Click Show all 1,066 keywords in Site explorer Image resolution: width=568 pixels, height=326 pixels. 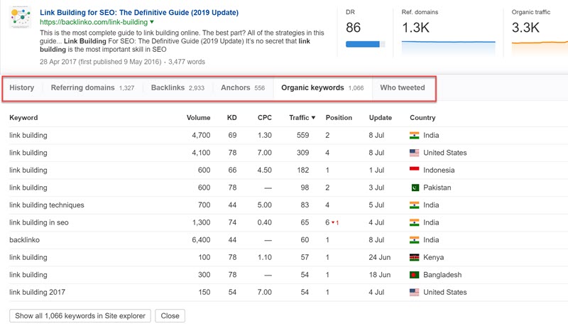click(x=80, y=316)
